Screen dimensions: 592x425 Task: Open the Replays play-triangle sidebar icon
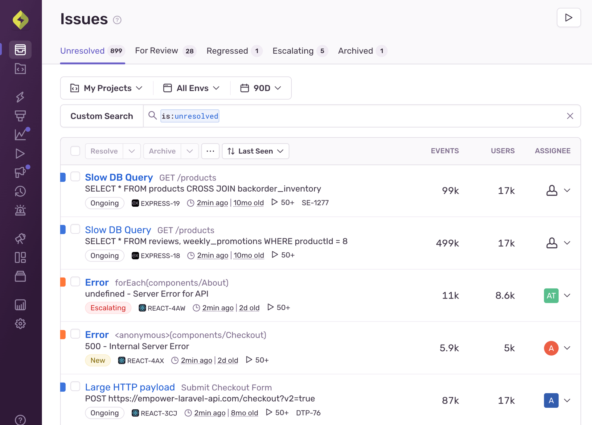pos(20,154)
